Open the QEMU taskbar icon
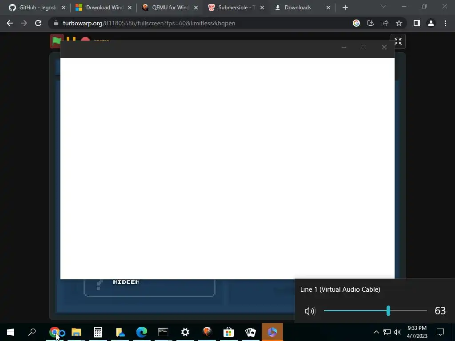Viewport: 455px width, 341px height. (207, 332)
